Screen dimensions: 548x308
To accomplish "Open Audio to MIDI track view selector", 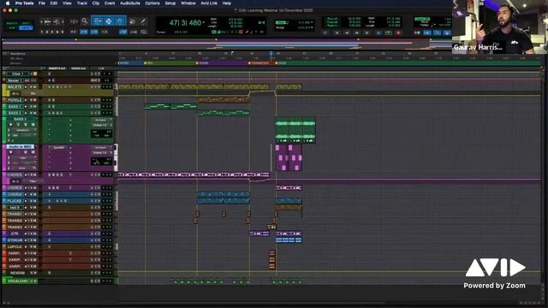I will 23,157.
